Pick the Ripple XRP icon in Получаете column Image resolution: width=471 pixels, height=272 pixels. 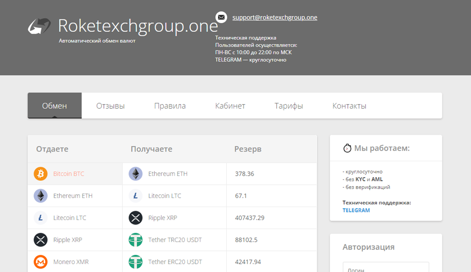click(x=135, y=218)
